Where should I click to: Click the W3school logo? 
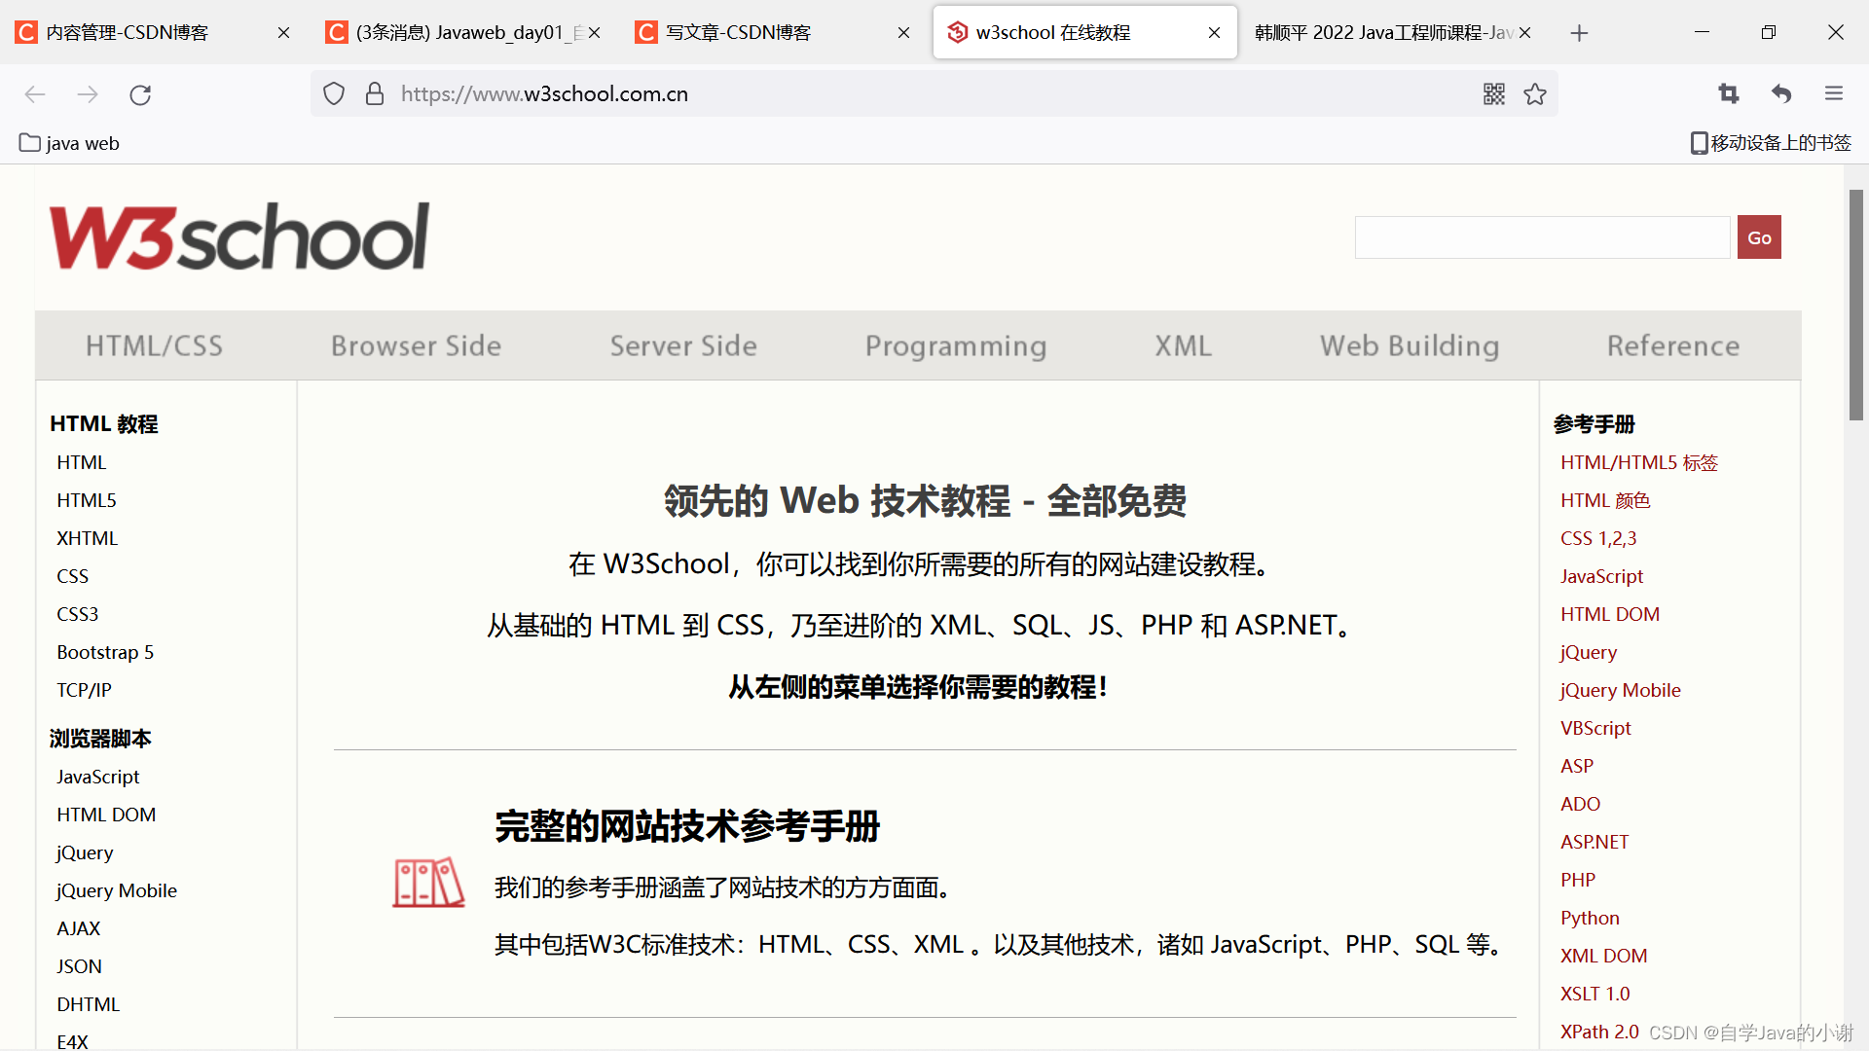[x=239, y=236]
